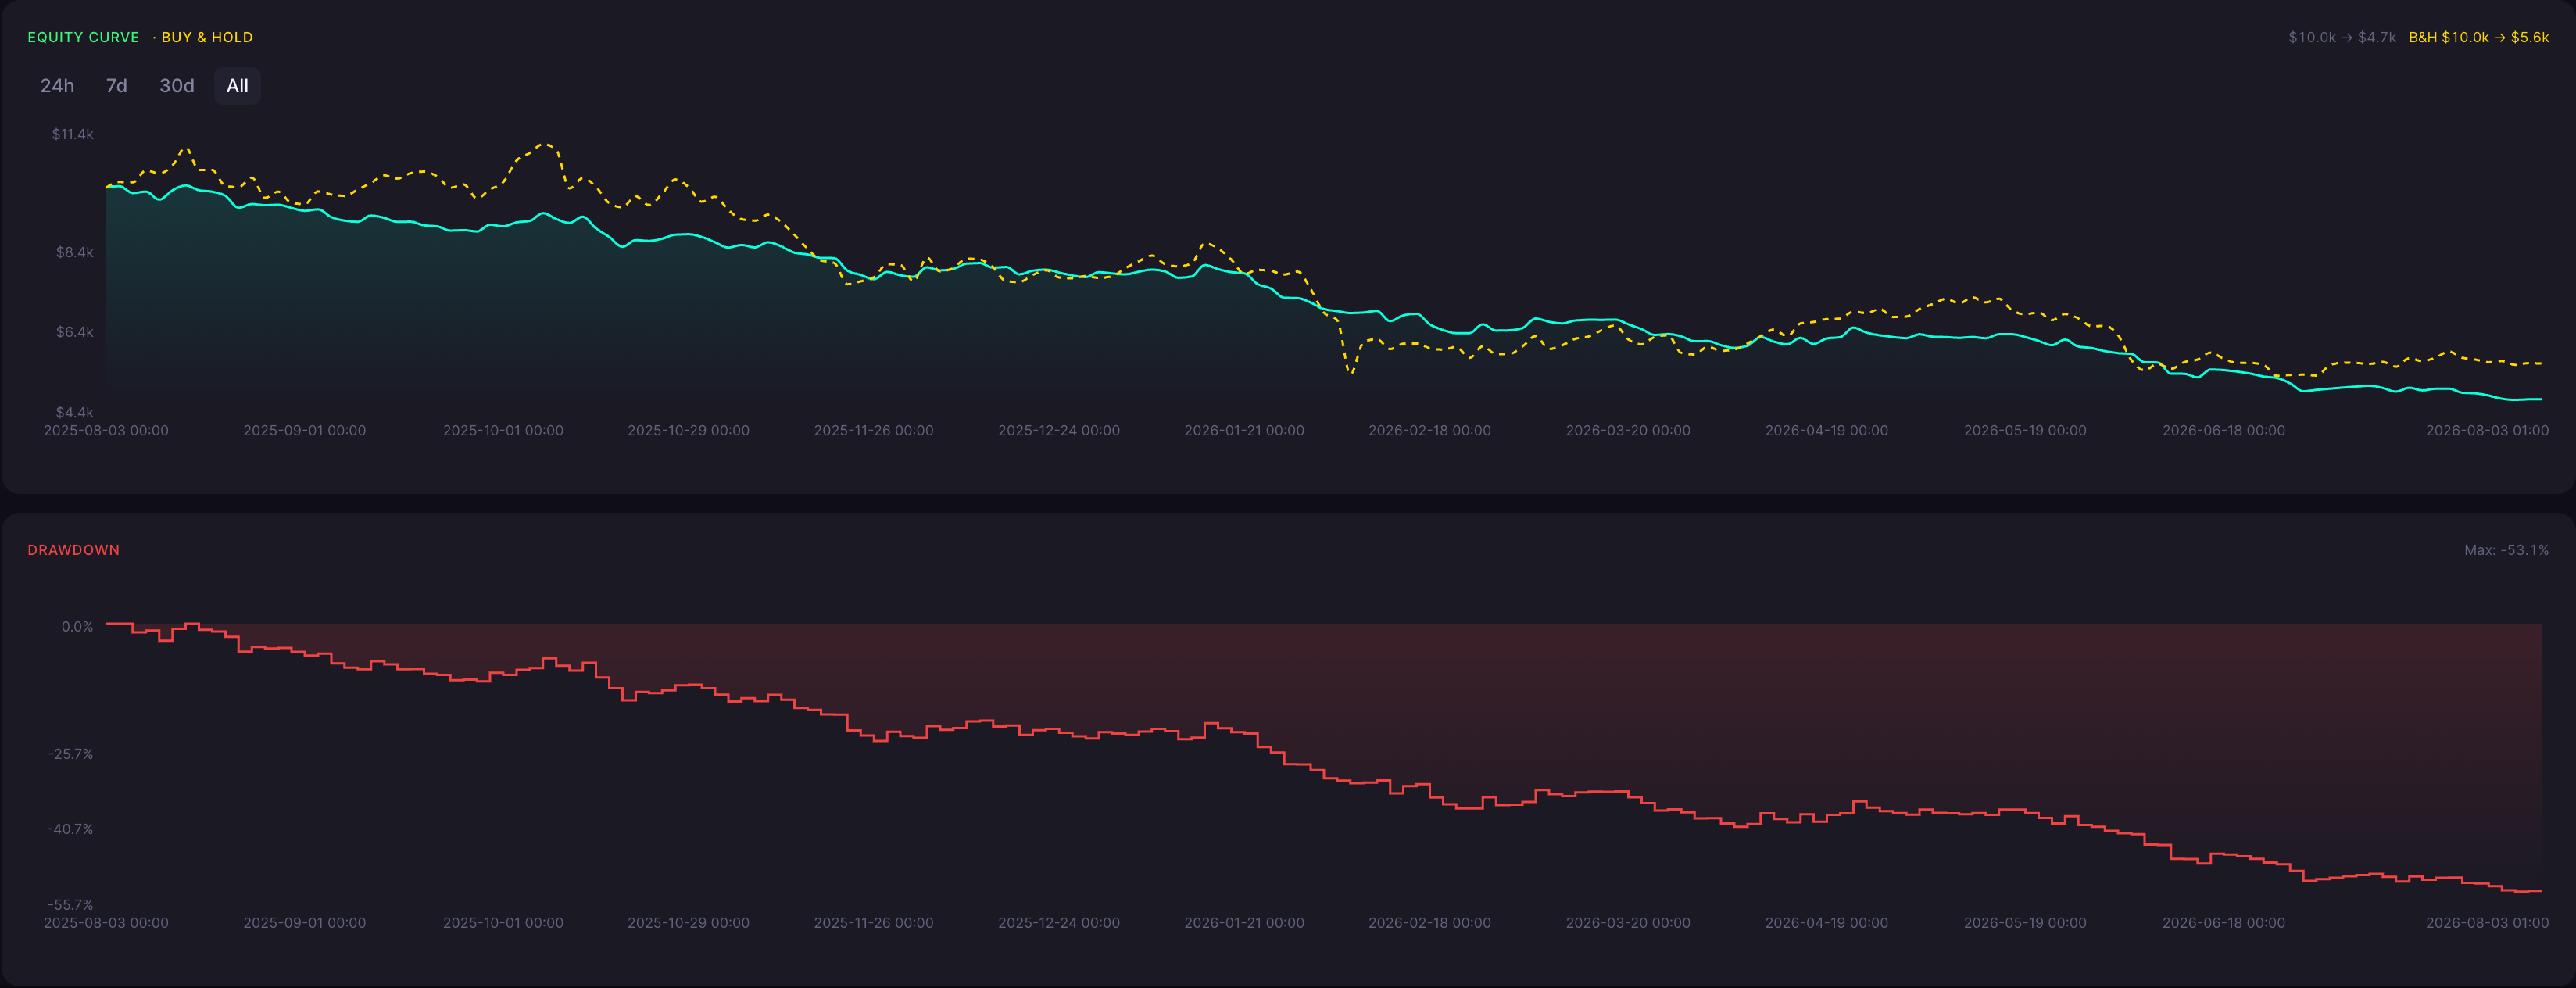Click the $11.4k axis label
The height and width of the screenshot is (988, 2576).
(73, 134)
